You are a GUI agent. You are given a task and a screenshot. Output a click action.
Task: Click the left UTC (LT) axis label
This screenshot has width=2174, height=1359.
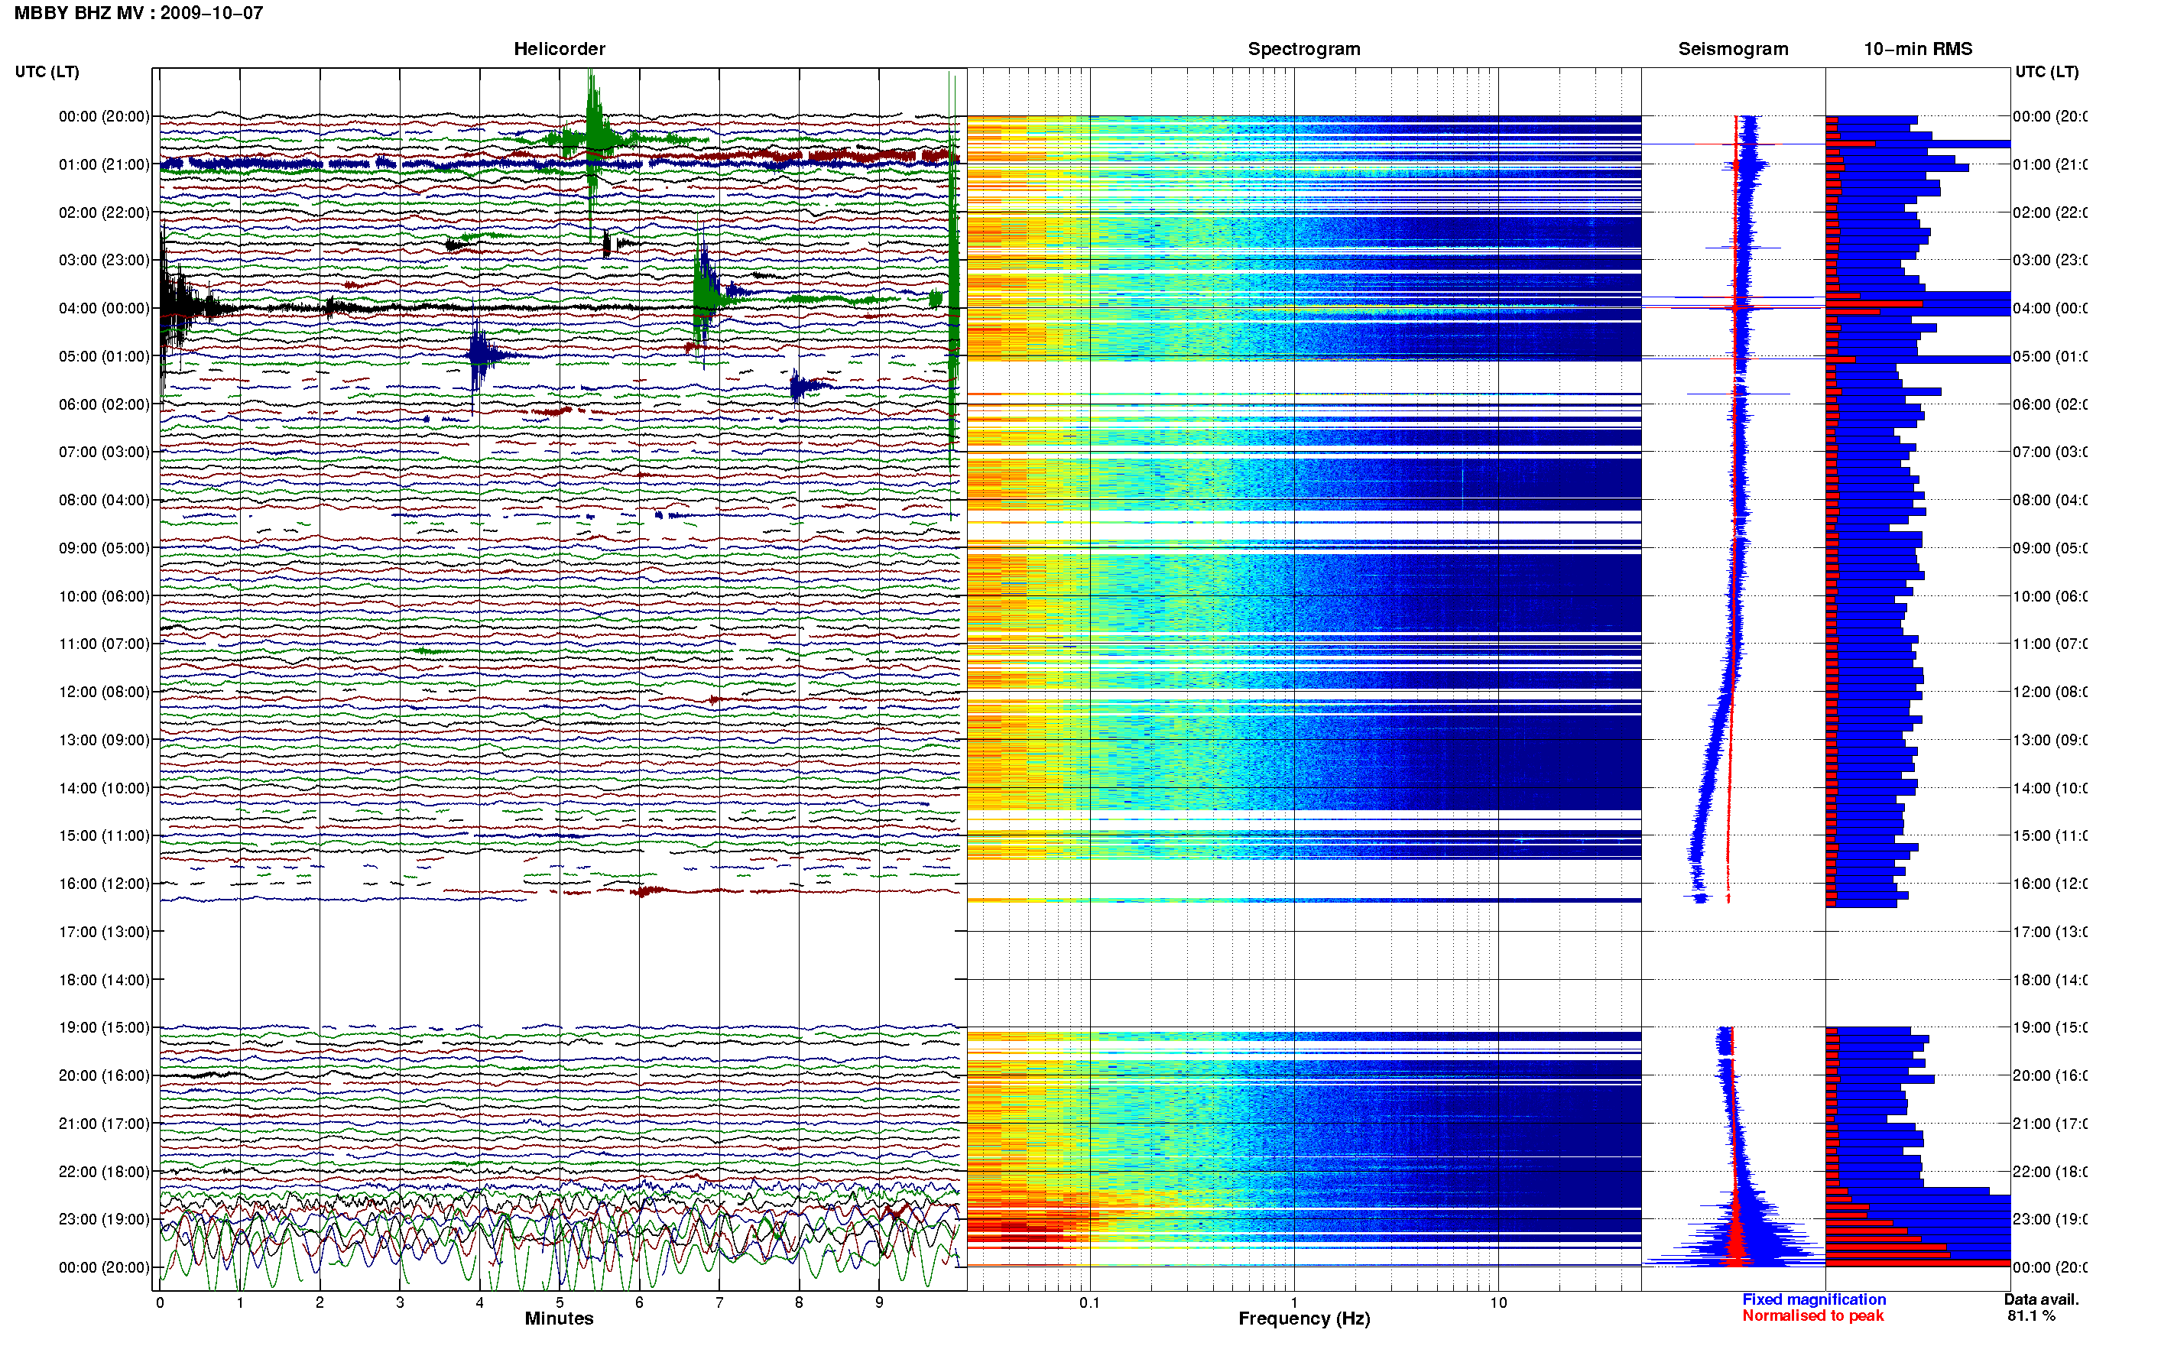tap(47, 72)
